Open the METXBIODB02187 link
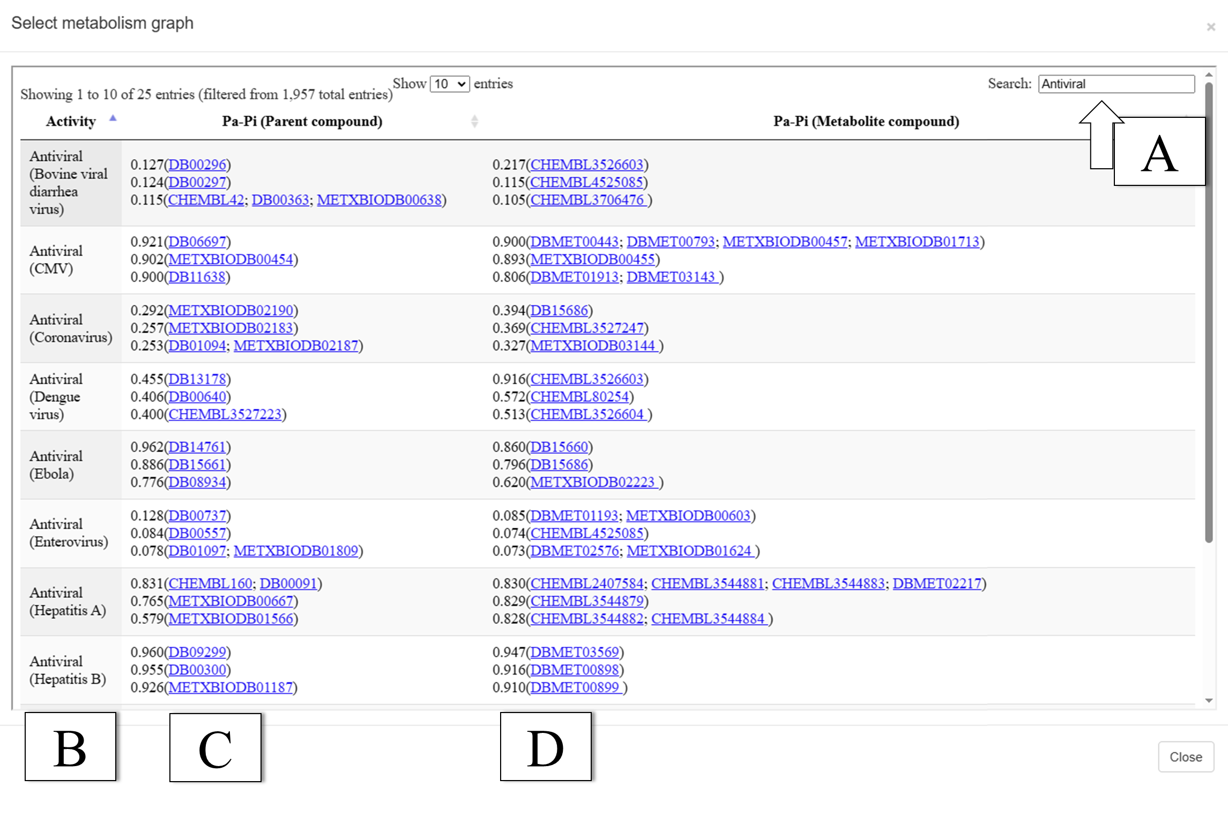Image resolution: width=1228 pixels, height=817 pixels. [296, 346]
